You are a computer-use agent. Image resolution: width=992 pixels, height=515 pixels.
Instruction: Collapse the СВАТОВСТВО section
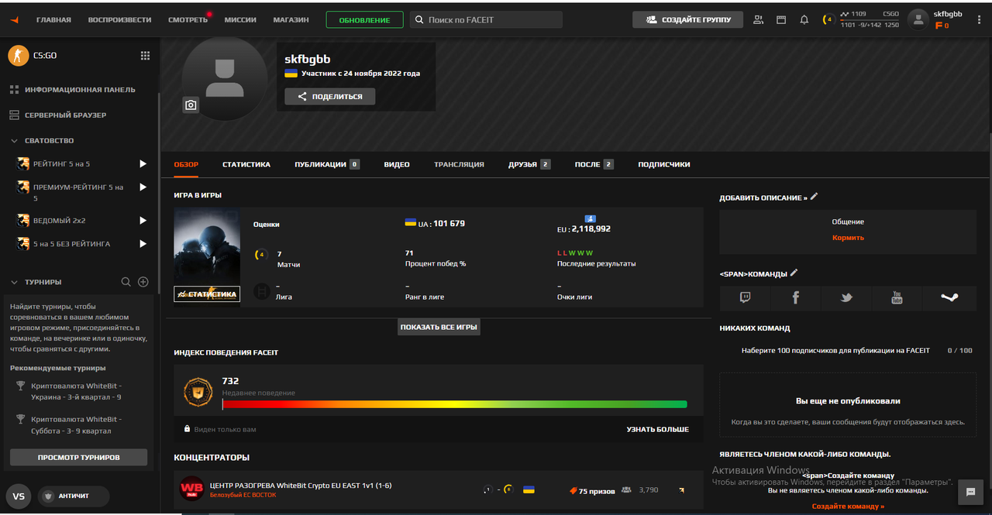[15, 141]
